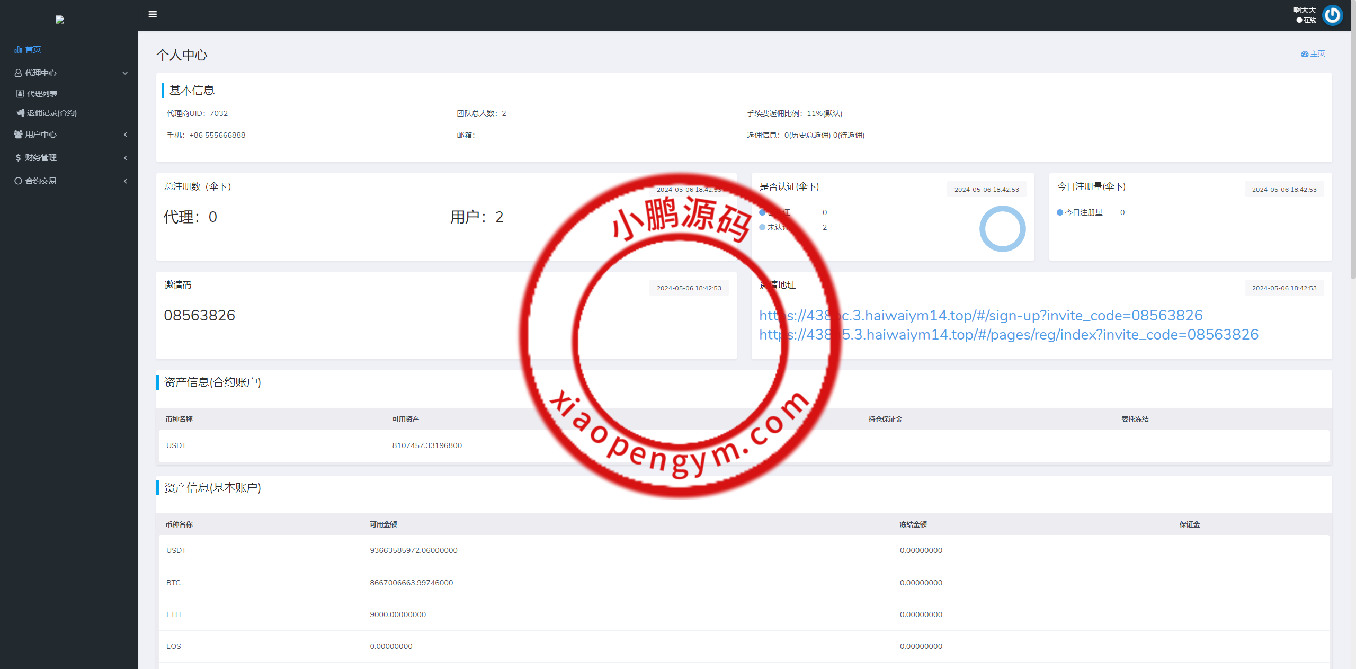
Task: Click the icon beside 返佣记录(合约)
Action: [20, 113]
